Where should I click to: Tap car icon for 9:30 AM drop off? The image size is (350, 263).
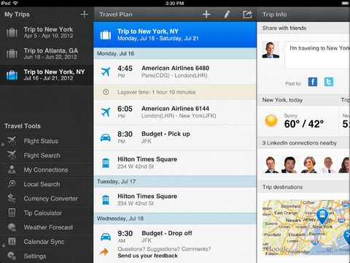(x=106, y=237)
